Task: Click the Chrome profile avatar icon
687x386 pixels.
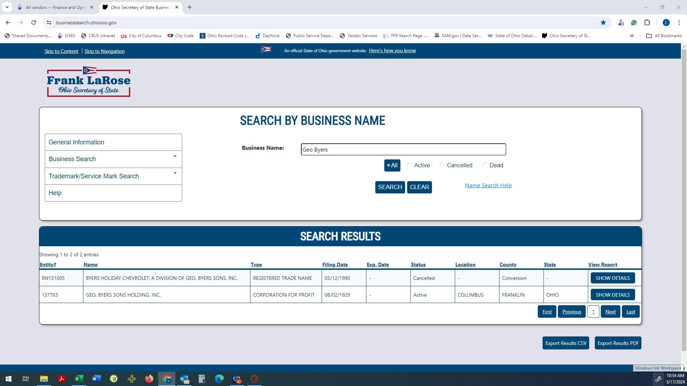Action: click(x=666, y=23)
